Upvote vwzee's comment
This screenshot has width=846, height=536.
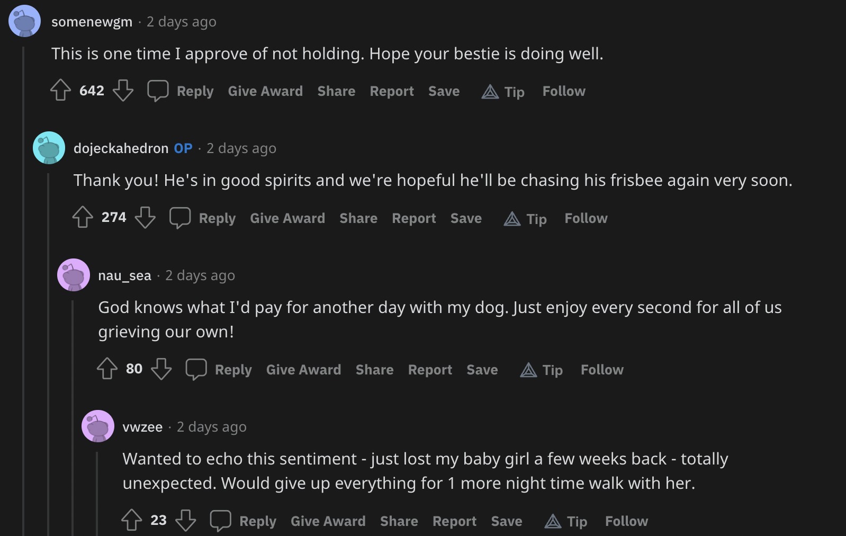click(132, 521)
